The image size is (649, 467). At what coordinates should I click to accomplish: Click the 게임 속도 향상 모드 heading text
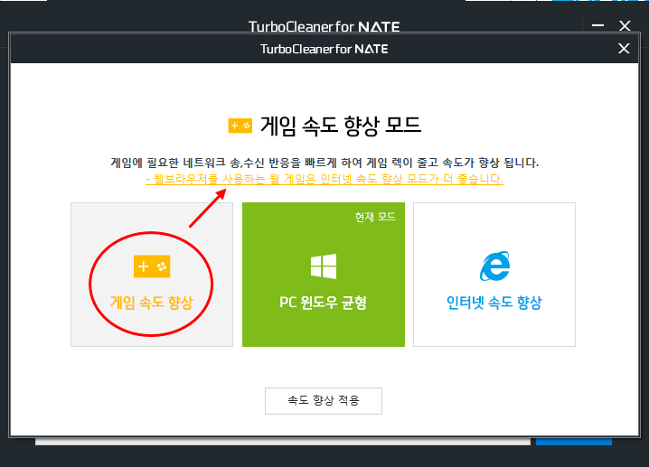340,126
